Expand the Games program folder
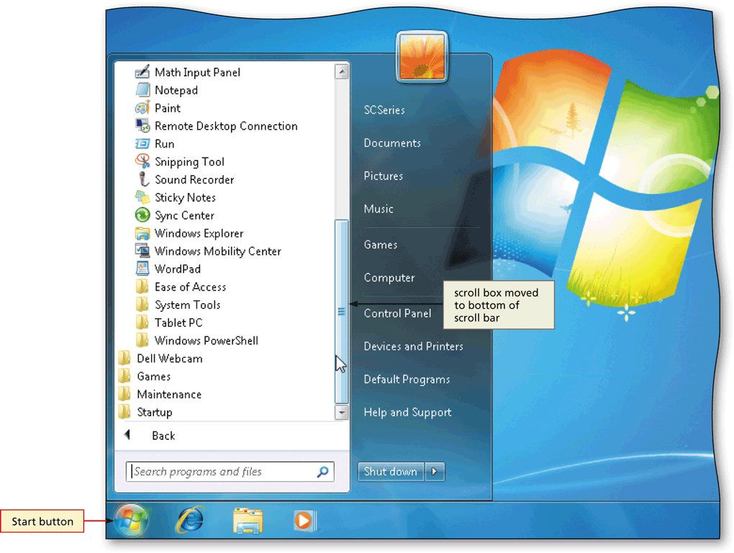 pos(144,376)
